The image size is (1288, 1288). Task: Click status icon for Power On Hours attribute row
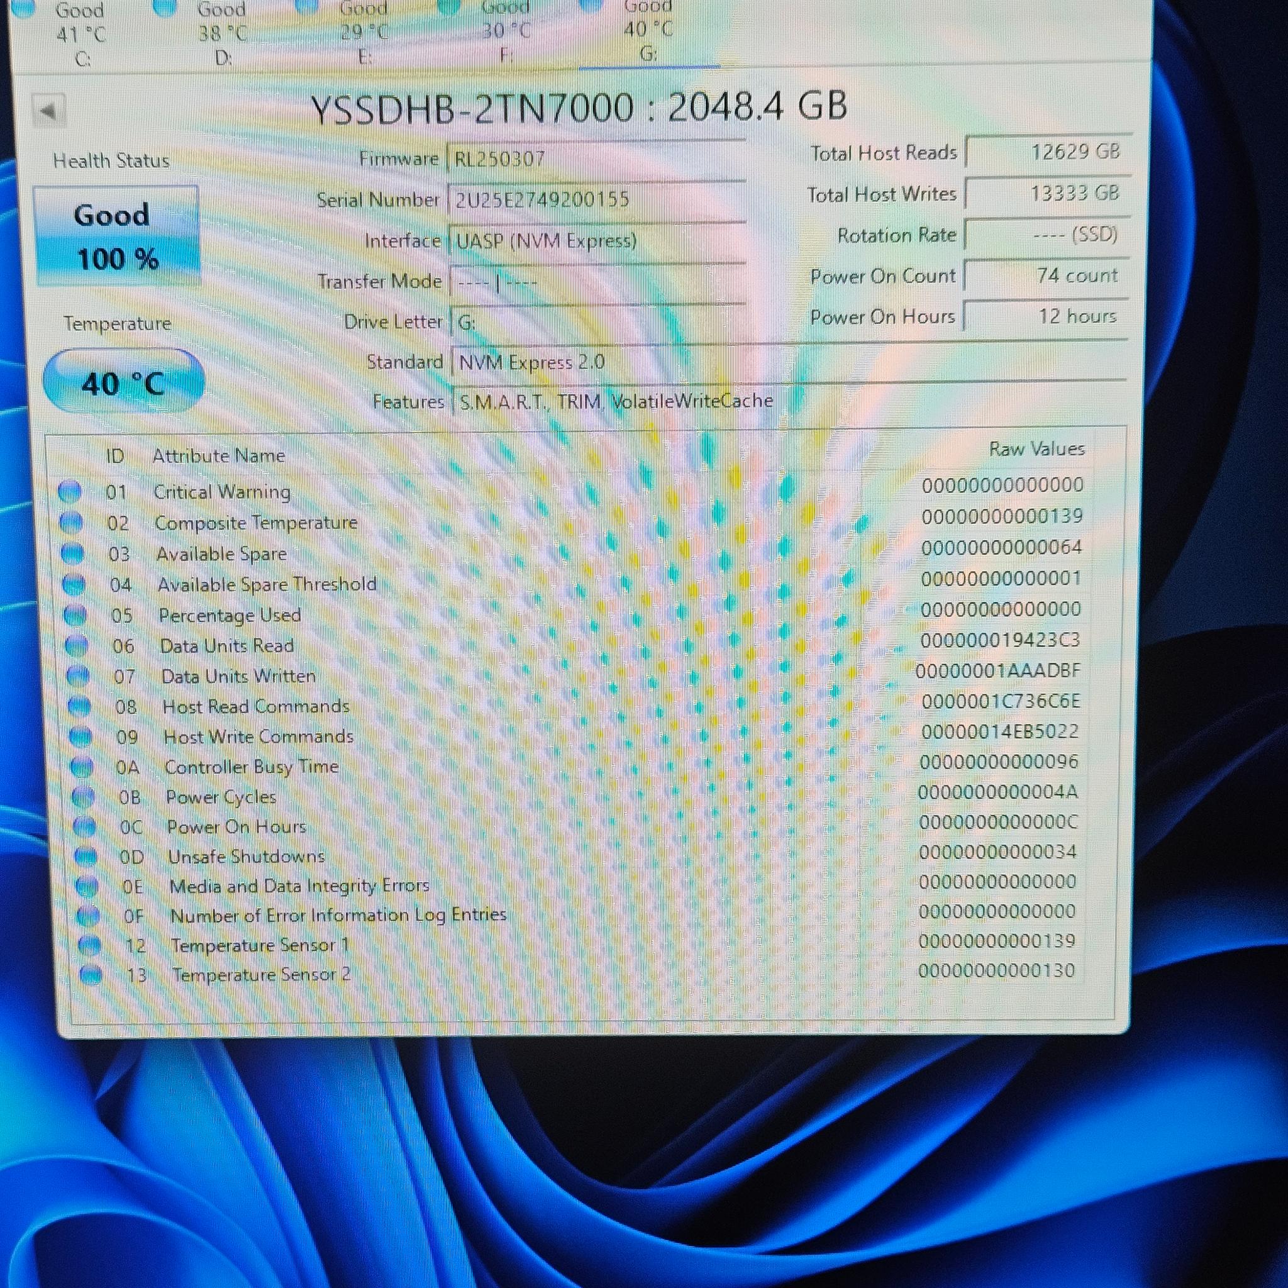[x=84, y=826]
